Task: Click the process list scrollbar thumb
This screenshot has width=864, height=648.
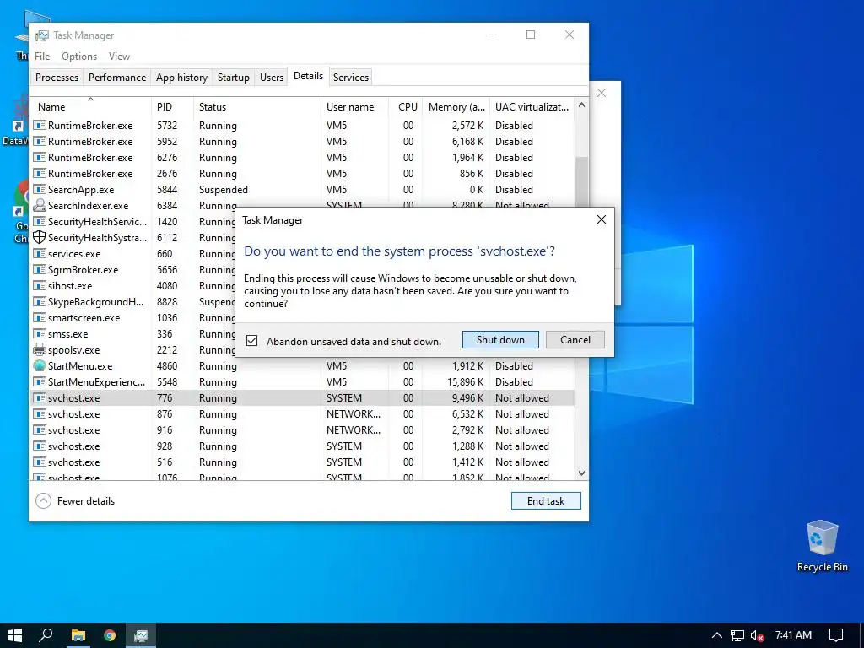Action: 581,182
